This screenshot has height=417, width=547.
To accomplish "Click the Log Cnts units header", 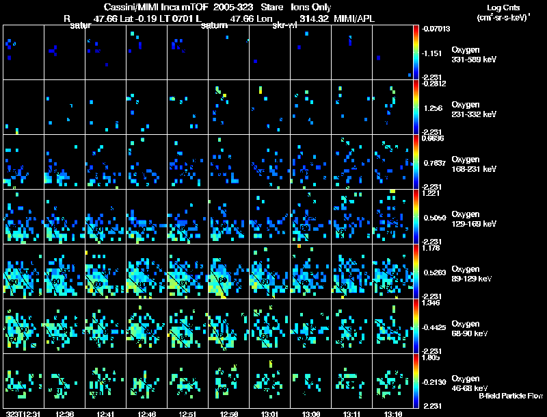I will click(x=503, y=12).
